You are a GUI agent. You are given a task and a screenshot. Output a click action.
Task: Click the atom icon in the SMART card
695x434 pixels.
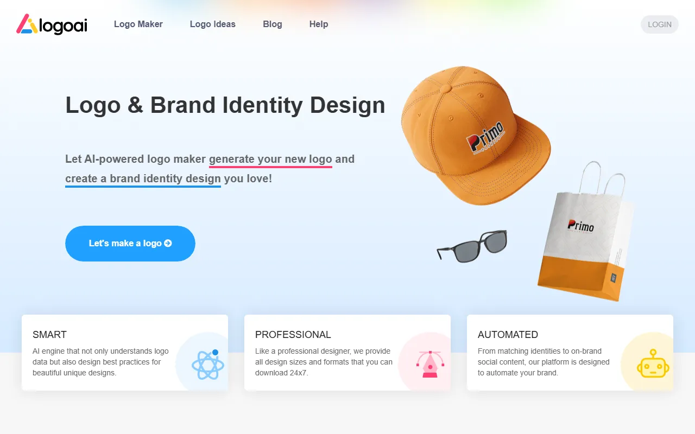click(208, 365)
